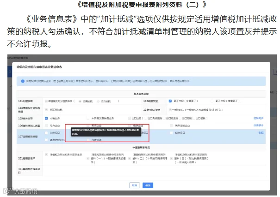Select the 按次纳税 radio button
The image size is (280, 197).
(x=98, y=101)
